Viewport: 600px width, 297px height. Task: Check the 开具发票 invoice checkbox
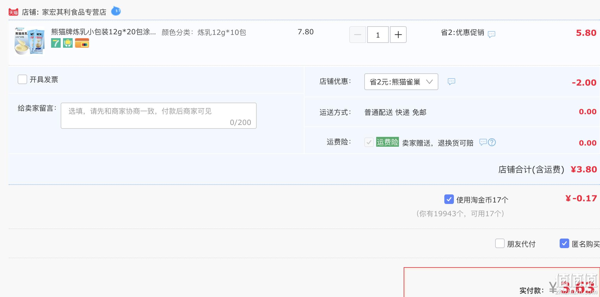pyautogui.click(x=22, y=79)
